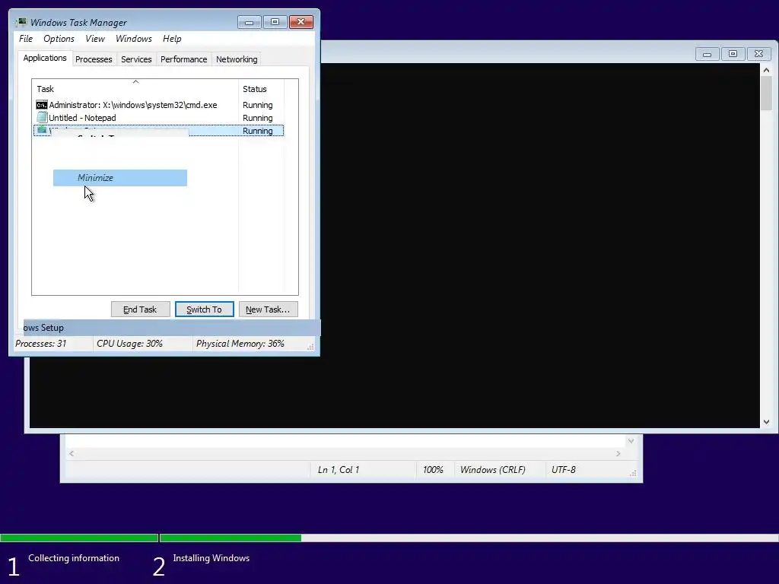The width and height of the screenshot is (779, 584).
Task: Click the command prompt scroll up arrow
Action: point(767,71)
